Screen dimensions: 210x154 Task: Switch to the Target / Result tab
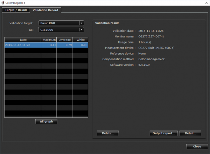pyautogui.click(x=16, y=10)
